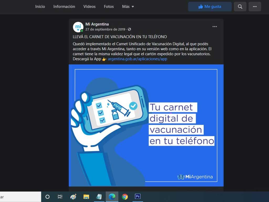Follow the argentina.gob.ar/aplicaciones/app link

138,59
